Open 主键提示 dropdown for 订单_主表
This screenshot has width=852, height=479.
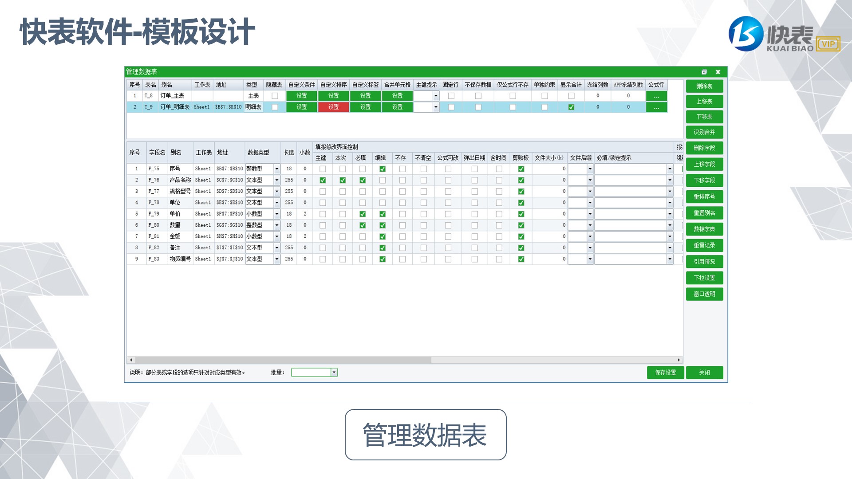[436, 96]
